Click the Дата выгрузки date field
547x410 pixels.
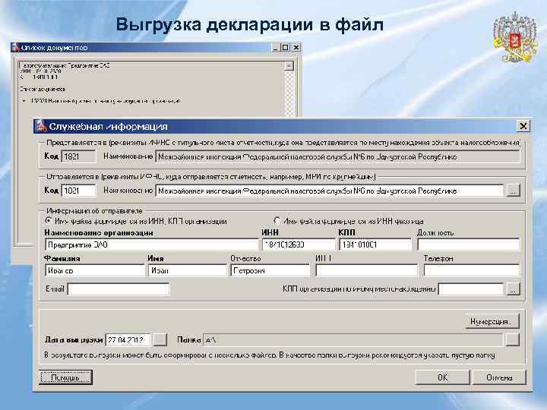pyautogui.click(x=128, y=340)
